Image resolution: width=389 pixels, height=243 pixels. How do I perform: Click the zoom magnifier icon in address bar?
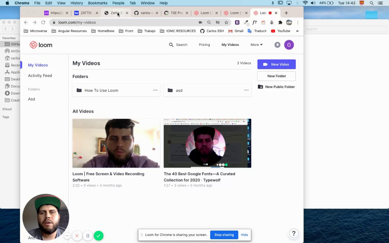[209, 22]
